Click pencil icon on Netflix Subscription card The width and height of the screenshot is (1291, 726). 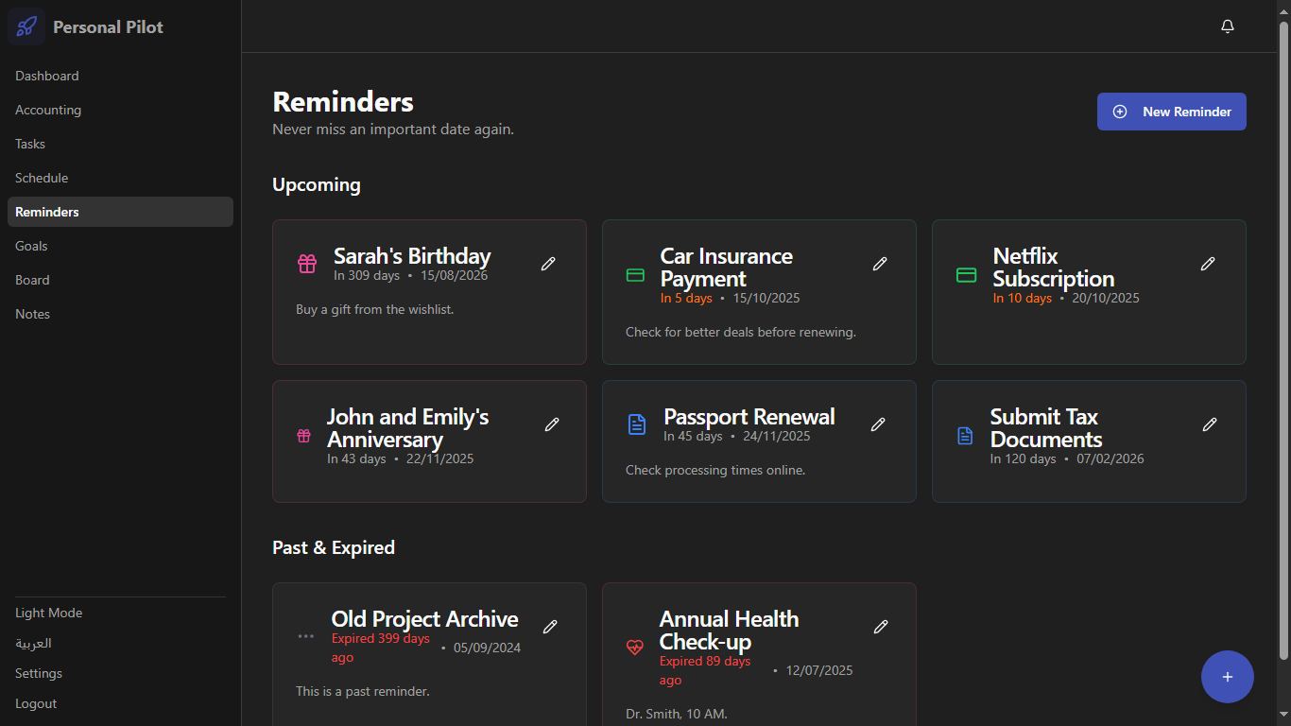pos(1207,264)
